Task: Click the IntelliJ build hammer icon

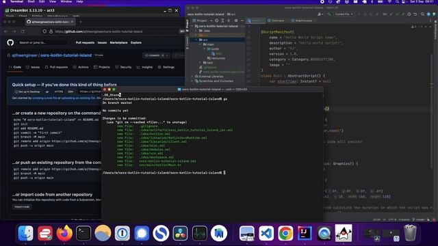Action: click(329, 14)
